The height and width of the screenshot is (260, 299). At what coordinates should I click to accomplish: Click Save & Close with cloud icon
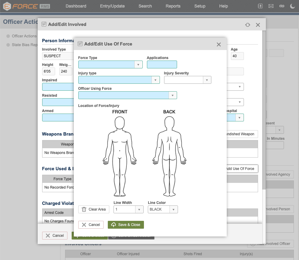[x=126, y=225]
